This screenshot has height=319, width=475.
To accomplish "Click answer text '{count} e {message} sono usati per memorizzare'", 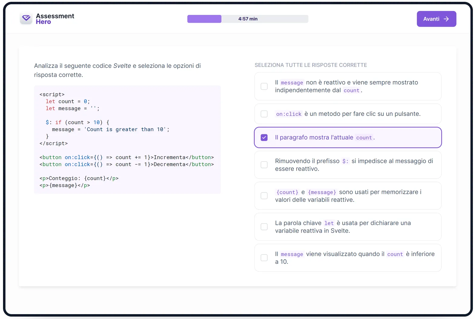I will tap(348, 196).
